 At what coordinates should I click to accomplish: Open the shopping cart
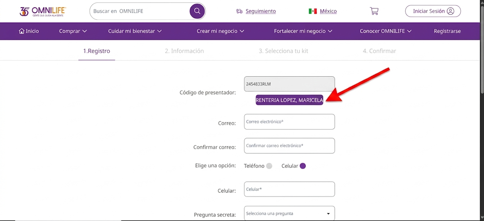tap(374, 11)
